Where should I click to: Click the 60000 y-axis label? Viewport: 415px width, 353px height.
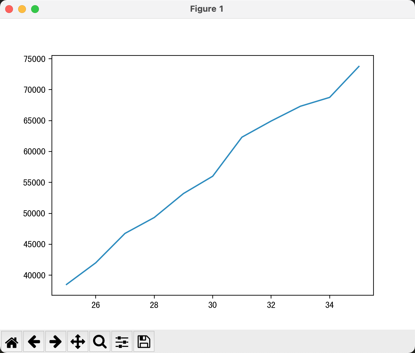click(x=35, y=152)
